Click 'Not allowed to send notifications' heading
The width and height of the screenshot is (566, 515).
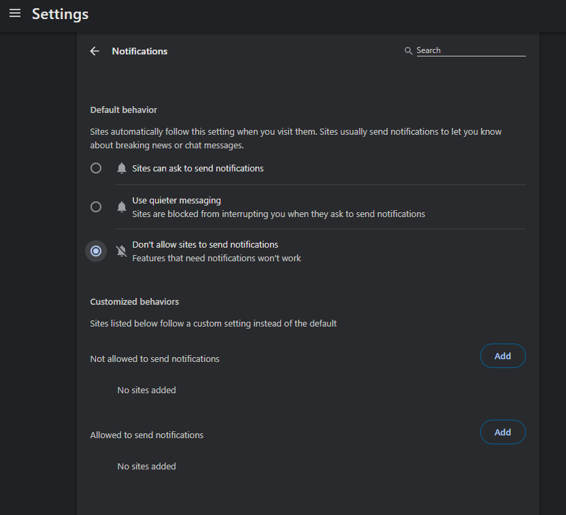[x=154, y=359]
